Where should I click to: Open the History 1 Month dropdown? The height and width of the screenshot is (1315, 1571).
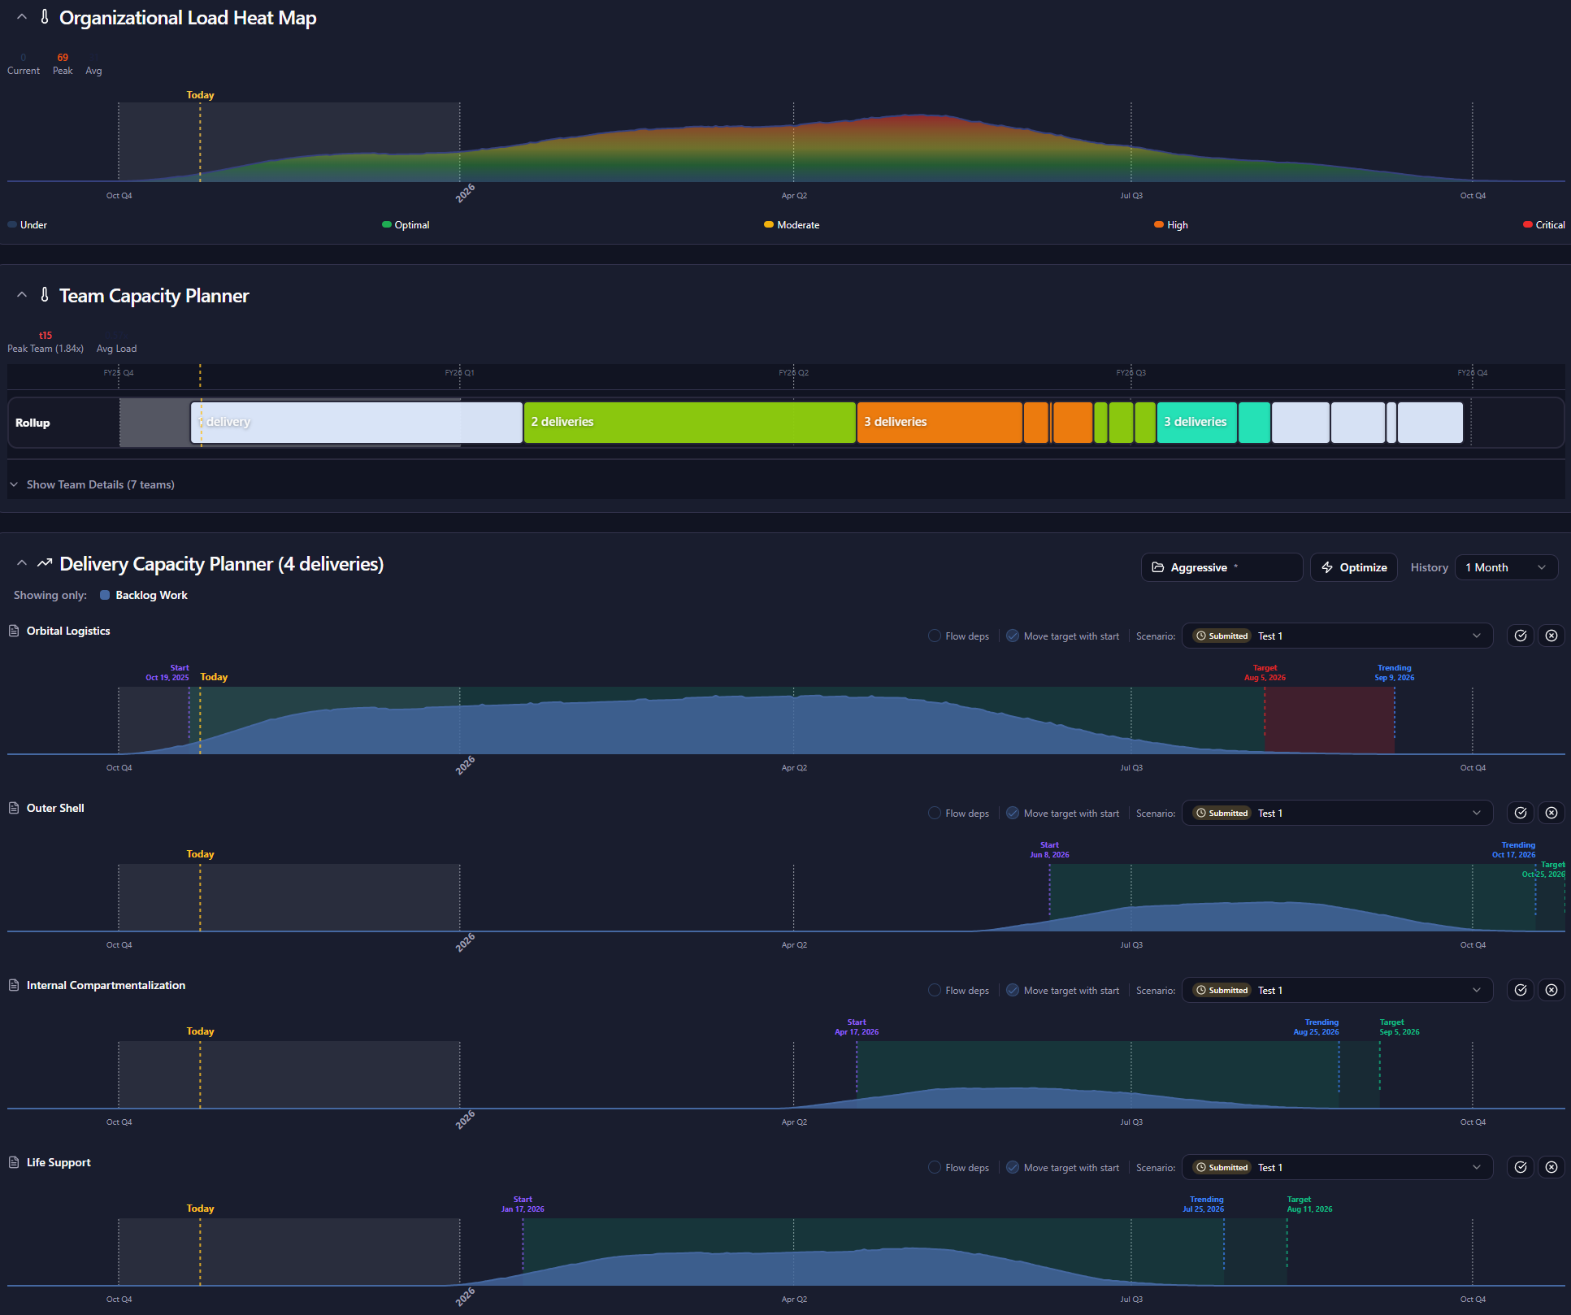[x=1506, y=567]
